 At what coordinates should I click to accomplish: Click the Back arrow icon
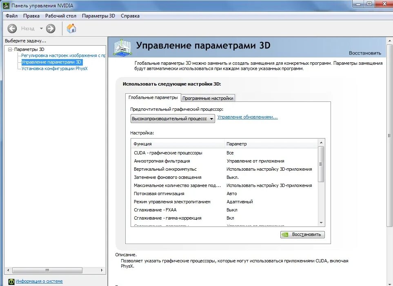pyautogui.click(x=12, y=29)
